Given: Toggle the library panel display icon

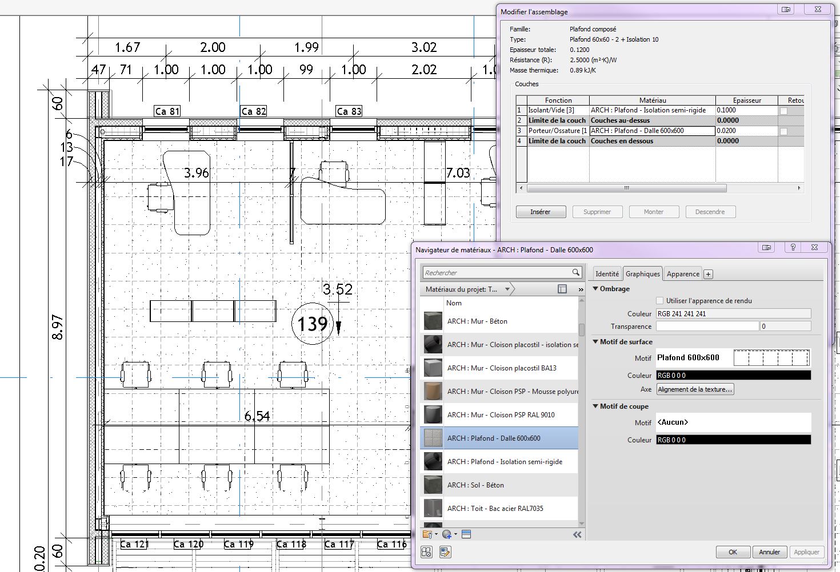Looking at the screenshot, I should pyautogui.click(x=562, y=289).
